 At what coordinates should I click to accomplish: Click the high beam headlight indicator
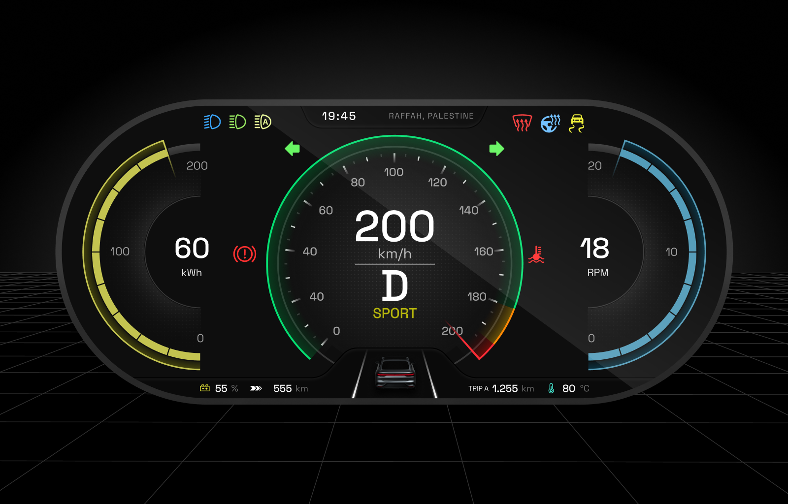(x=212, y=121)
